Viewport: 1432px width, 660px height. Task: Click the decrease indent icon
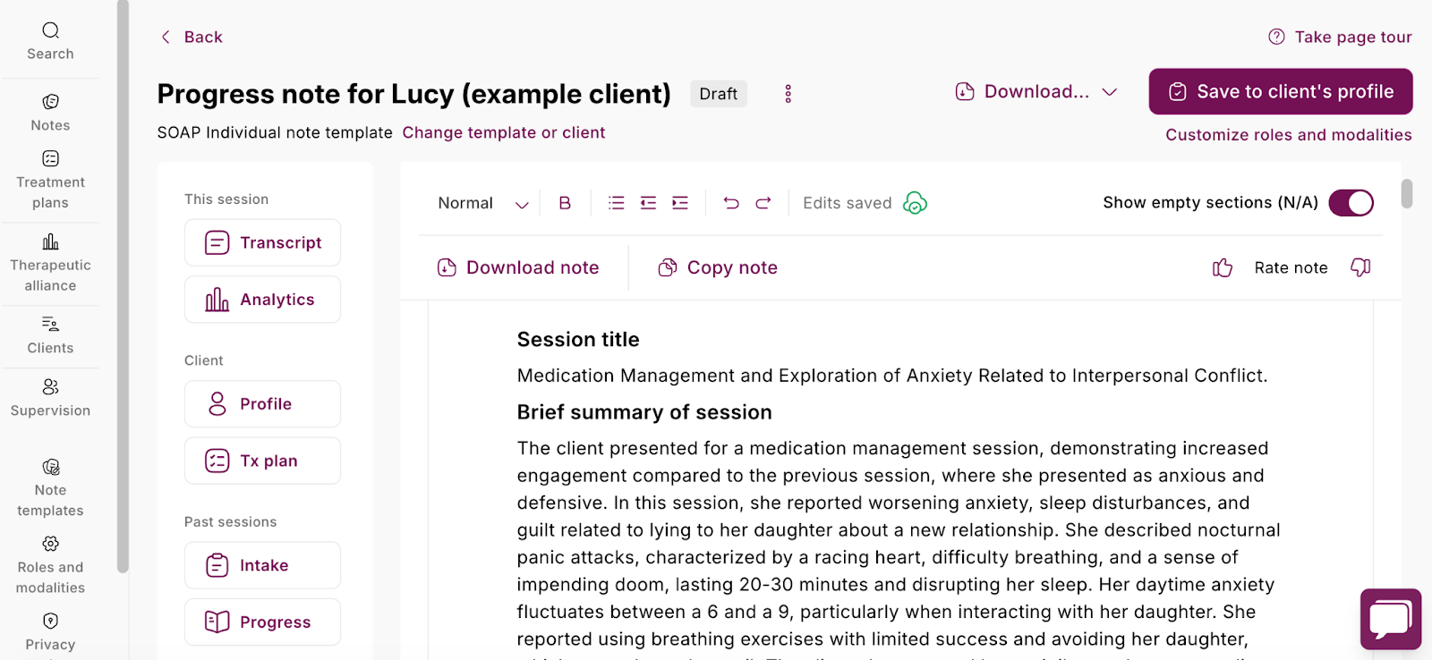point(648,203)
